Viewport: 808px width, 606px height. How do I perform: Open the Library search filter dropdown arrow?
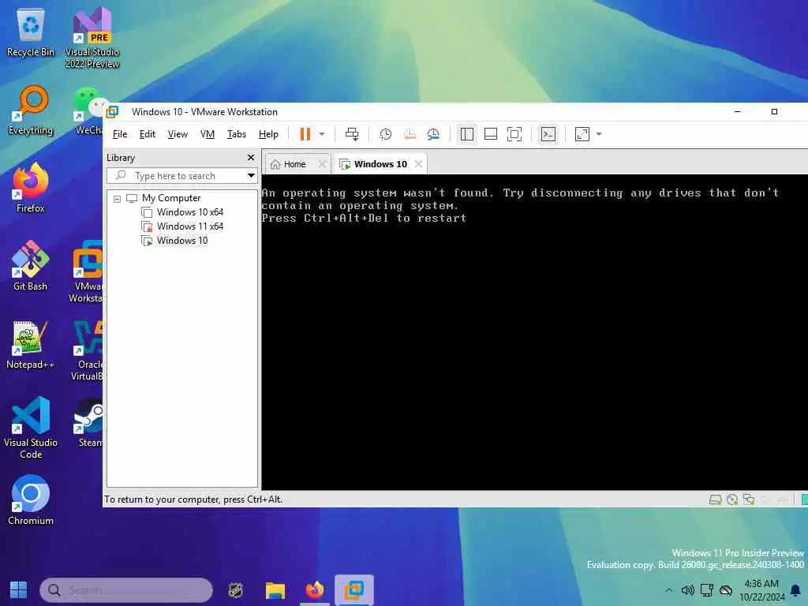251,176
